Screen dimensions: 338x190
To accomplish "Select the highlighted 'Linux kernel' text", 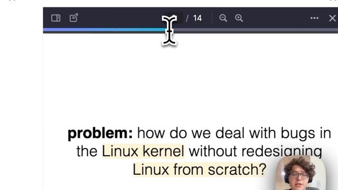I will pos(143,151).
